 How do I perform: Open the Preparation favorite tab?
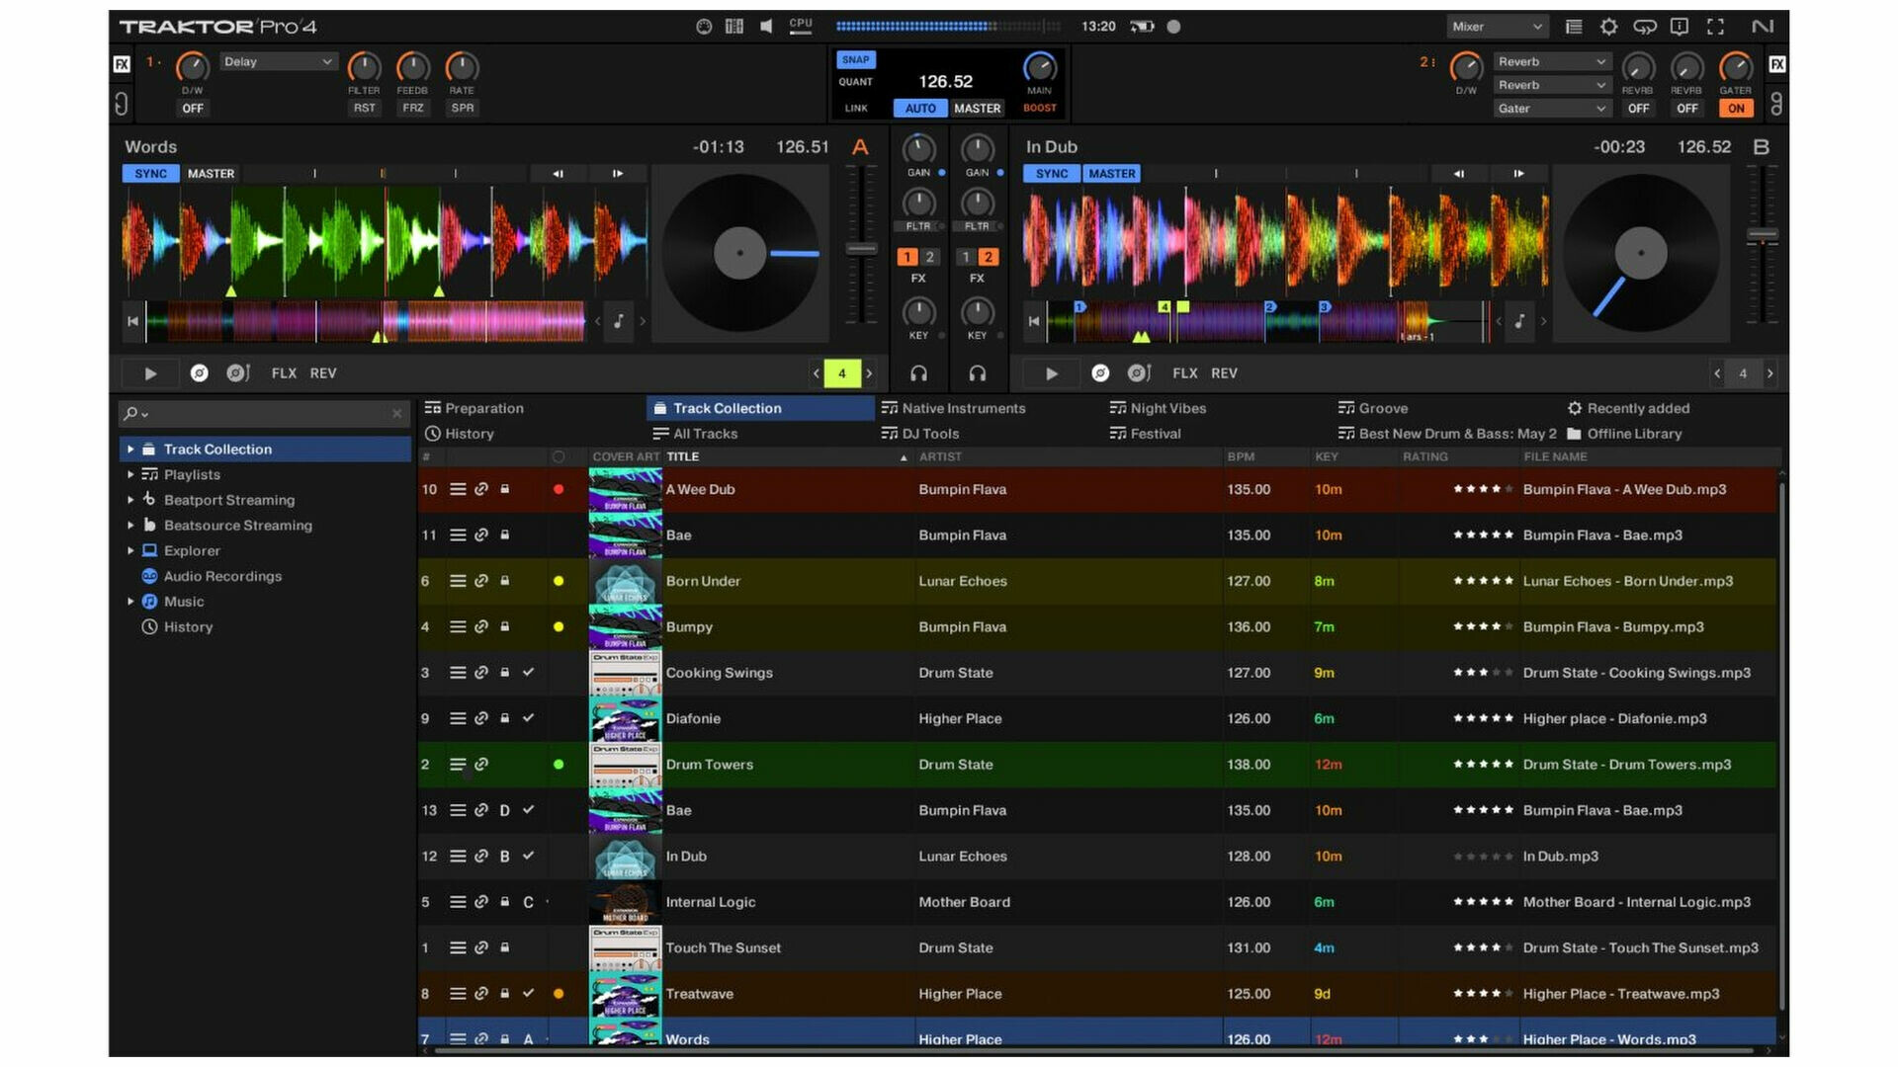tap(474, 408)
